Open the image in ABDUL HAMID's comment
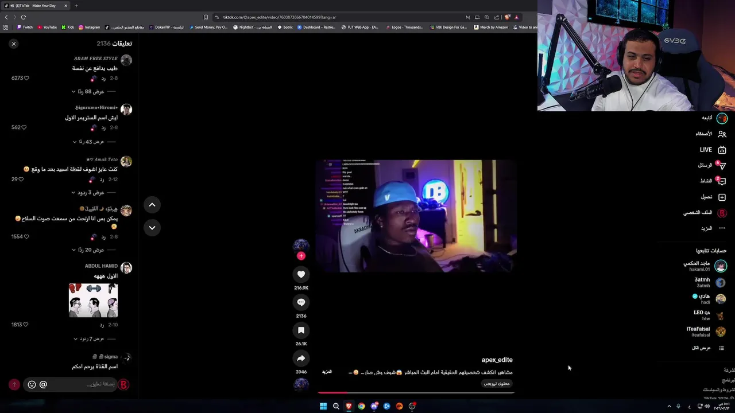The width and height of the screenshot is (735, 413). click(93, 300)
